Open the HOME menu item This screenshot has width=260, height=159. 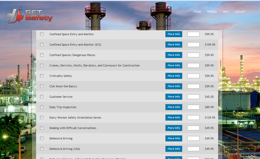[x=197, y=11]
